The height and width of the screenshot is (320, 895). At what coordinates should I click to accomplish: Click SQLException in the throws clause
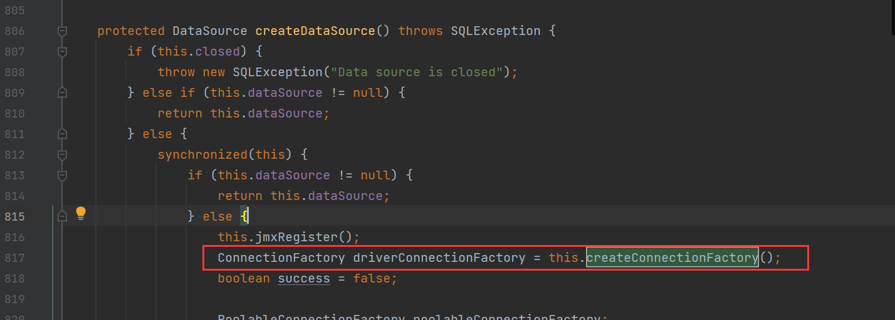(x=495, y=31)
